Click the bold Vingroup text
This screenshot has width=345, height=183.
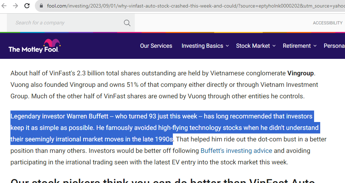coord(300,73)
